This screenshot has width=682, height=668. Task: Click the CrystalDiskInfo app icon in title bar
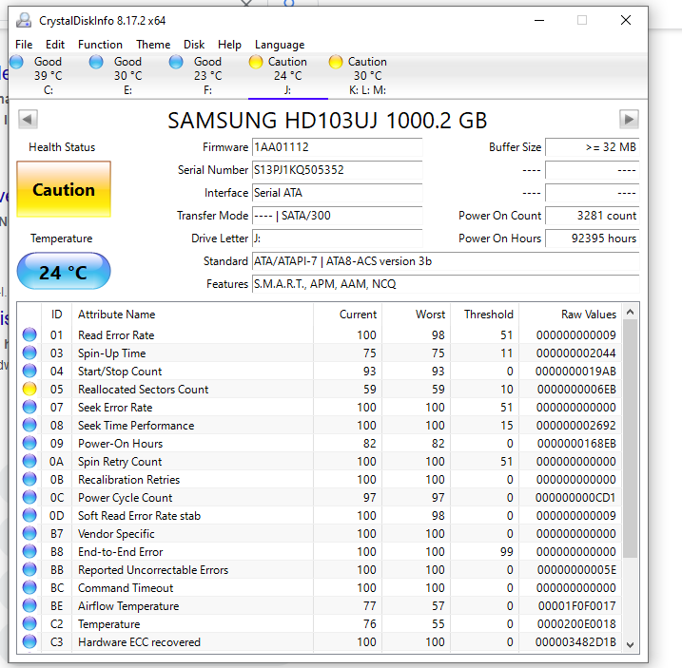(24, 20)
